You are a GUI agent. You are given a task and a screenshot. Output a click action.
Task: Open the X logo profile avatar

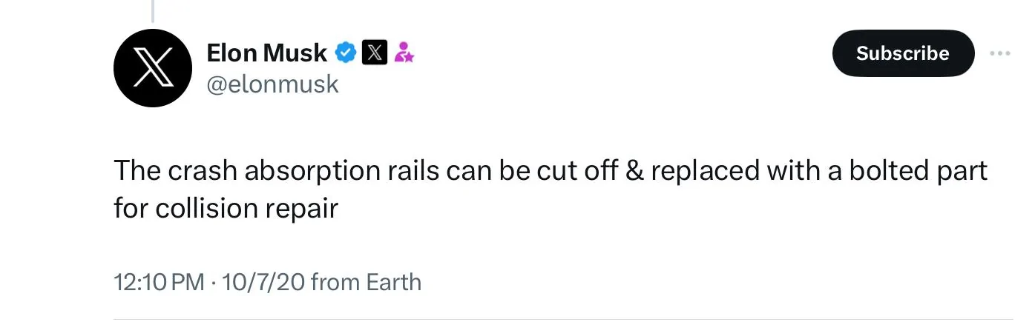(154, 67)
